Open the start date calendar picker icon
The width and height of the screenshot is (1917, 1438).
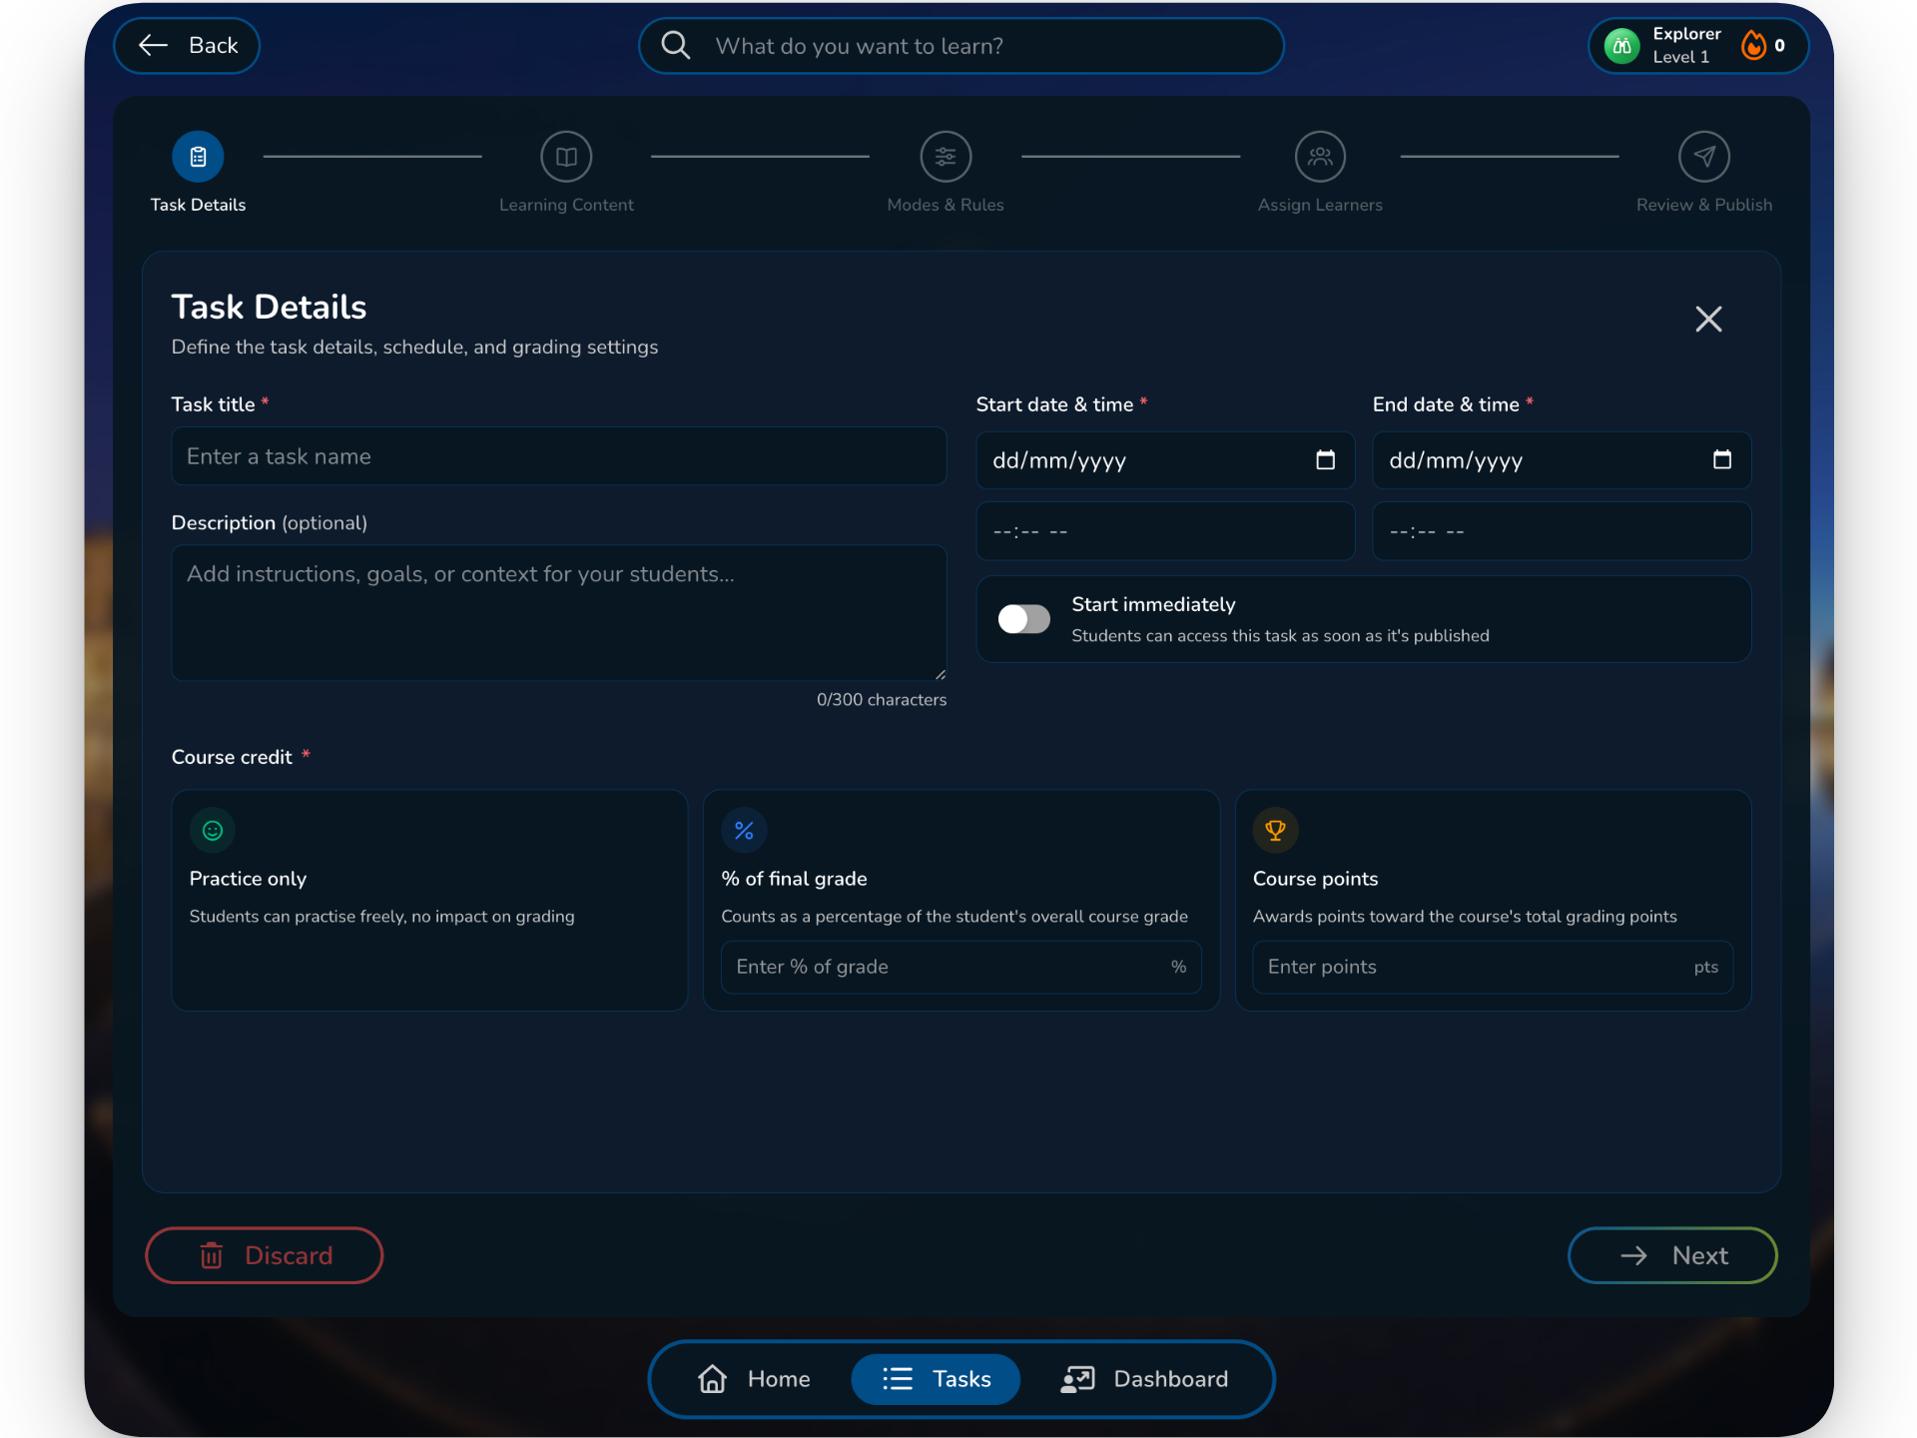(x=1325, y=460)
